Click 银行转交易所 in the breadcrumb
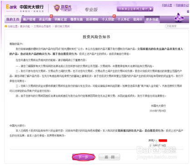Viewport: 190px width, 165px height. pyautogui.click(x=62, y=26)
